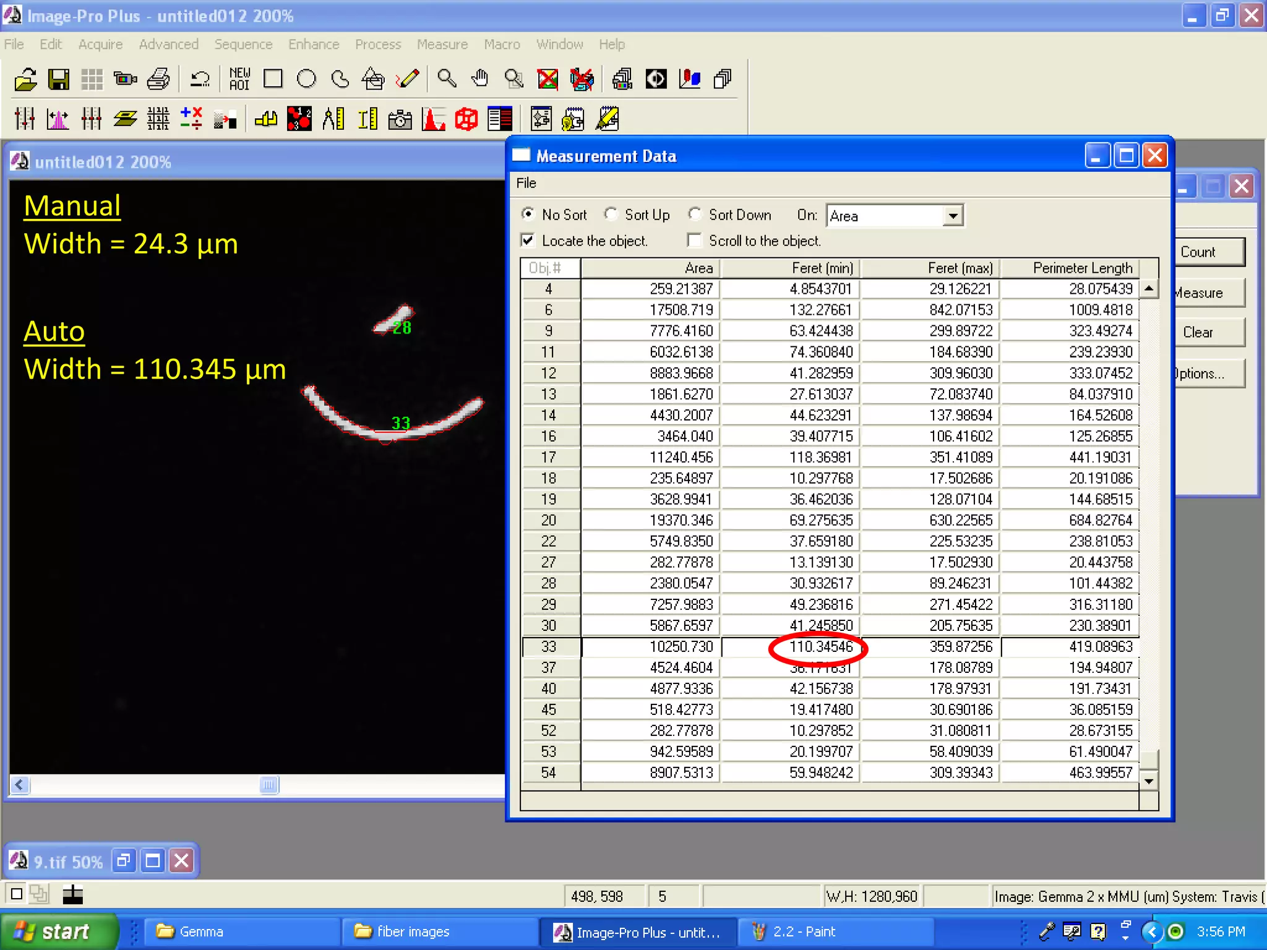Click the 110.34546 Feret (min) cell

click(791, 646)
